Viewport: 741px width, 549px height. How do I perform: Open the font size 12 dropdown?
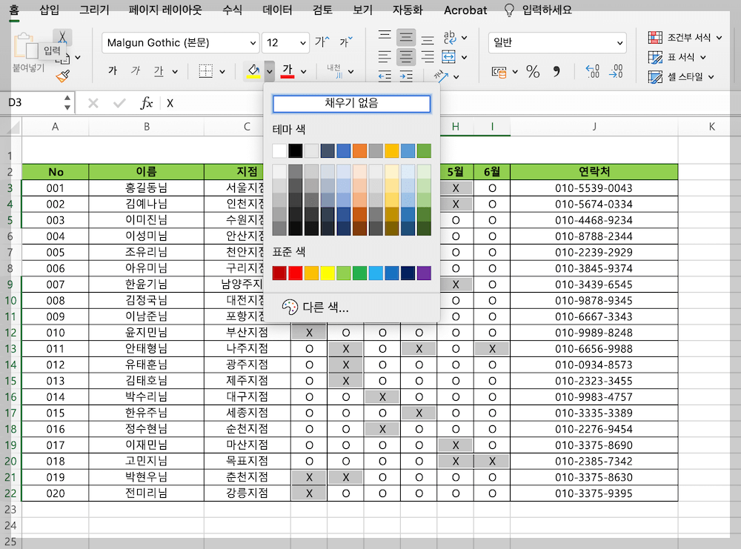click(303, 43)
